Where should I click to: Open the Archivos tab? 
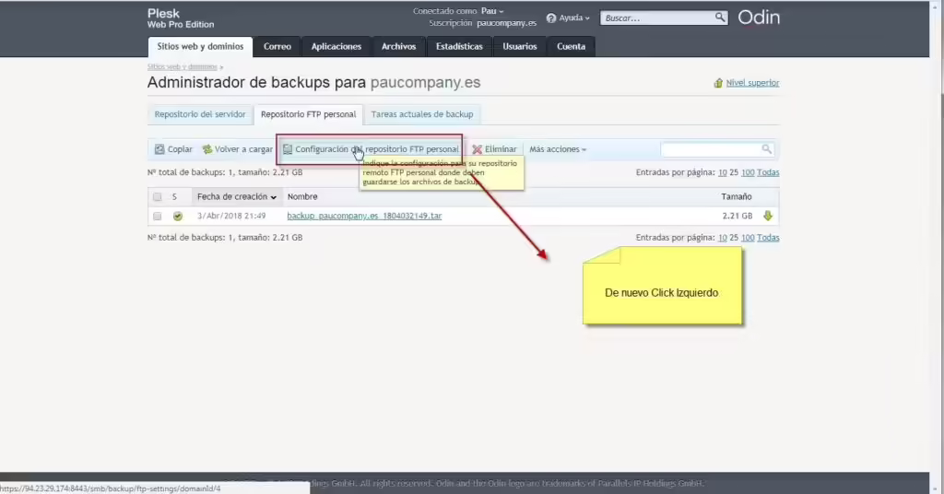coord(398,46)
